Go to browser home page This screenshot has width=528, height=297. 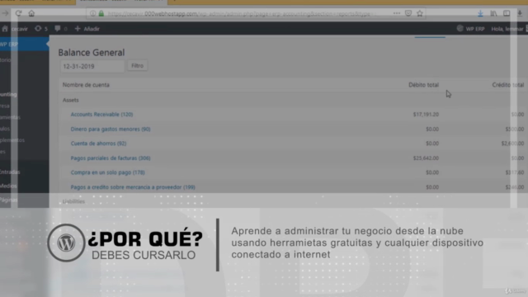pos(31,13)
